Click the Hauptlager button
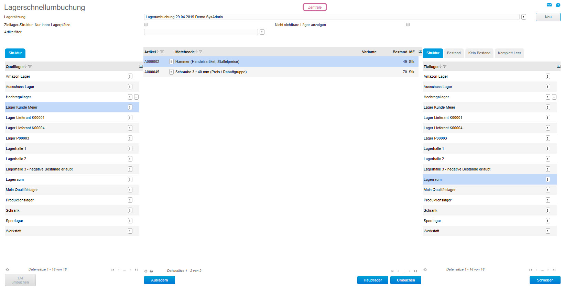This screenshot has width=564, height=288. click(x=373, y=280)
